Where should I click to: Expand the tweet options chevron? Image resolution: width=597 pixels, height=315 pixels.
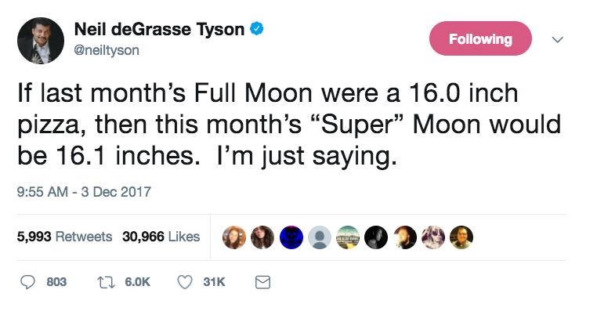[557, 38]
